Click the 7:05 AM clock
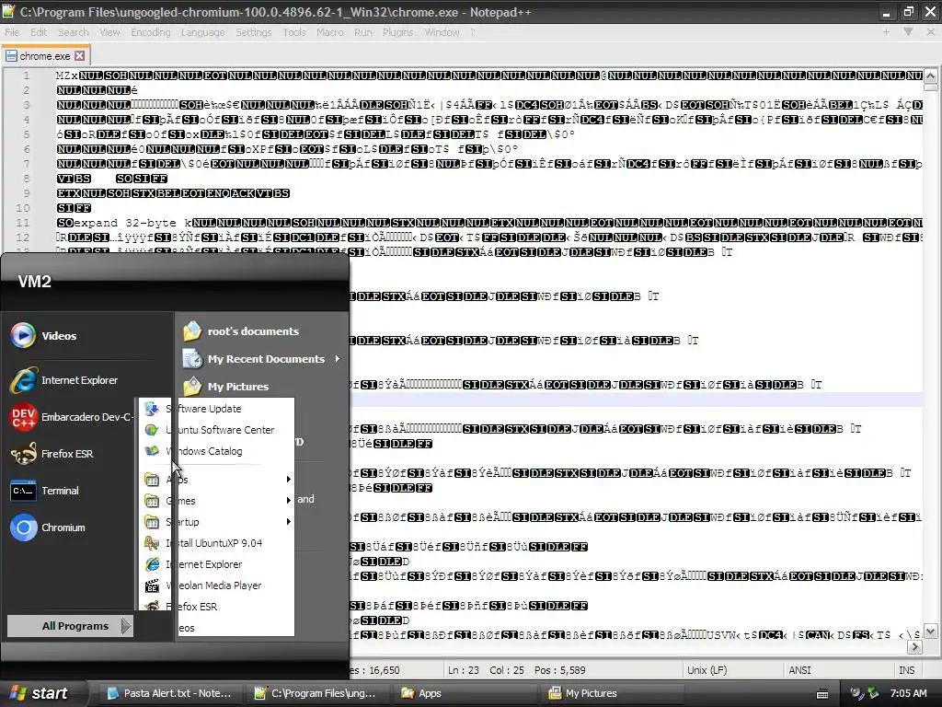This screenshot has height=707, width=942. (x=908, y=693)
